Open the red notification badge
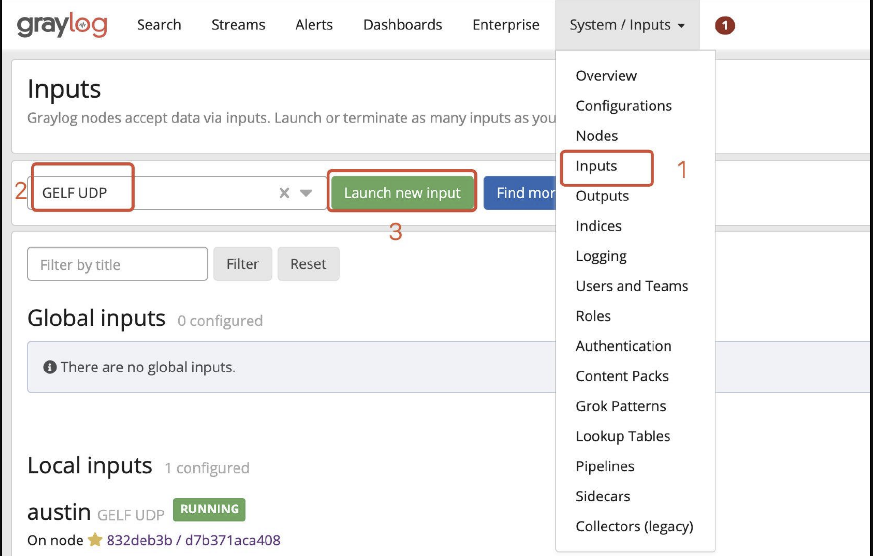873x556 pixels. (x=725, y=25)
